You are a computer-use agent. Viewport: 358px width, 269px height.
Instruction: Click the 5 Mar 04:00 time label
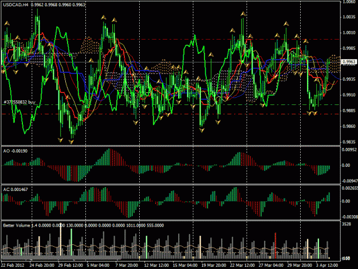[98, 265]
